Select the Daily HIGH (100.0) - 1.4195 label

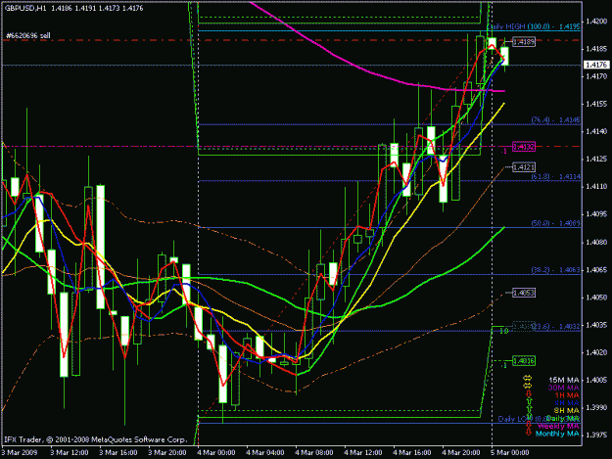click(x=534, y=26)
